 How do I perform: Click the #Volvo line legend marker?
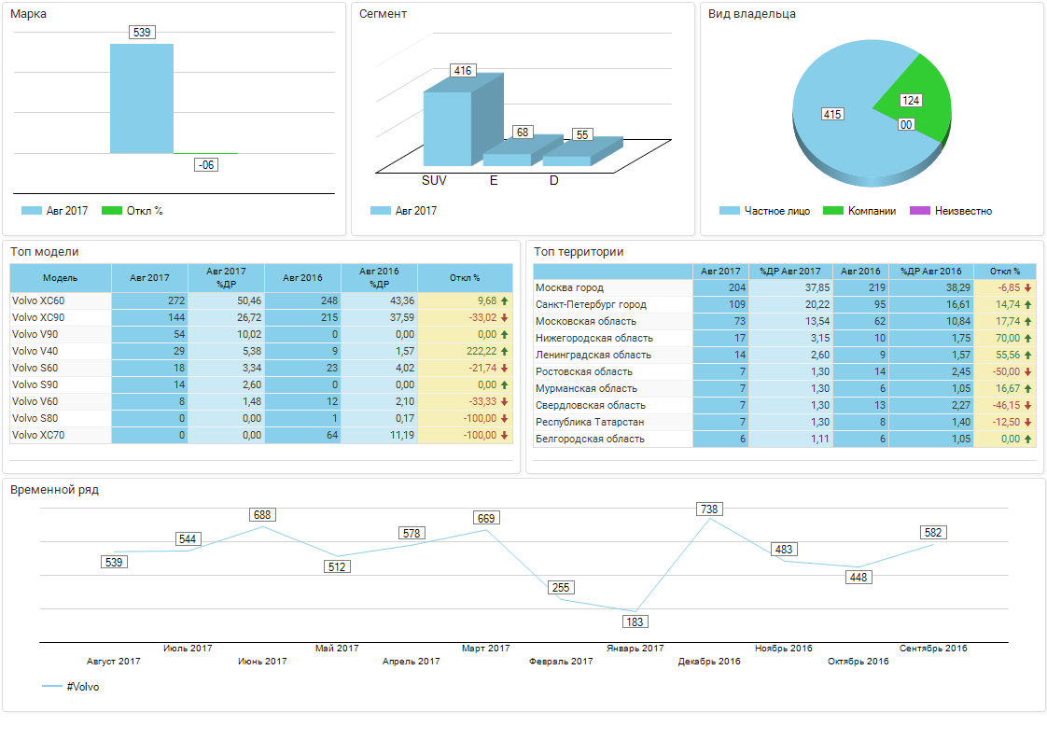(52, 686)
